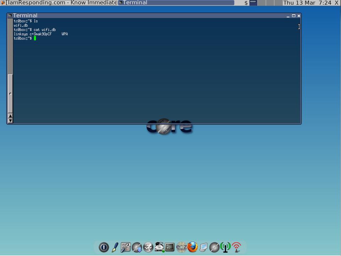The height and width of the screenshot is (256, 341).
Task: Click the terminal scrollbar down arrow
Action: (10, 121)
